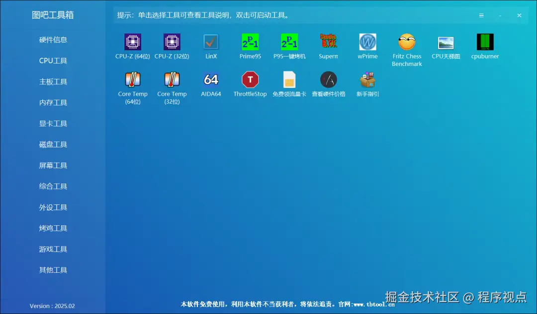Viewport: 537px width, 314px height.
Task: Click the 免费领流量卡 icon
Action: point(289,85)
